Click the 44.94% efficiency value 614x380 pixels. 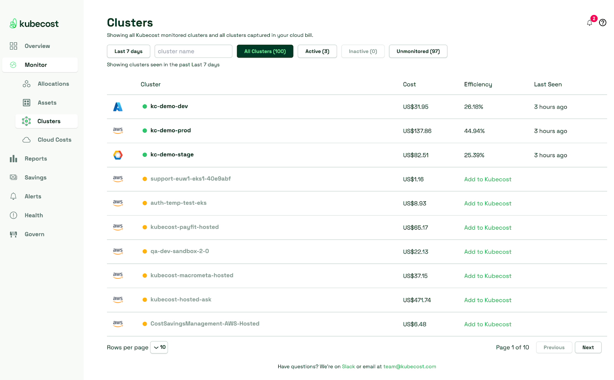click(474, 131)
